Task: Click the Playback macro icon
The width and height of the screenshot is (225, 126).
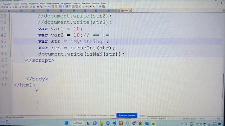Action: (x=97, y=7)
